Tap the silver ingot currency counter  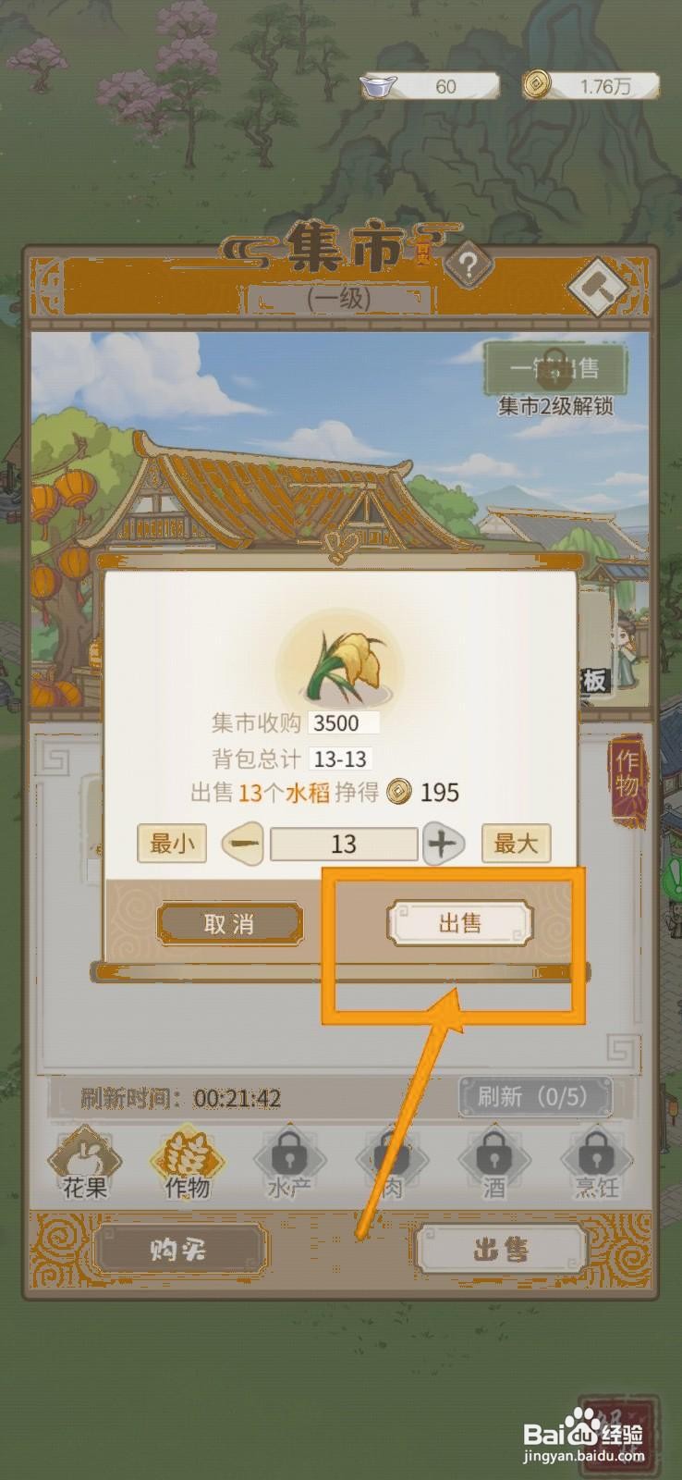(x=430, y=86)
